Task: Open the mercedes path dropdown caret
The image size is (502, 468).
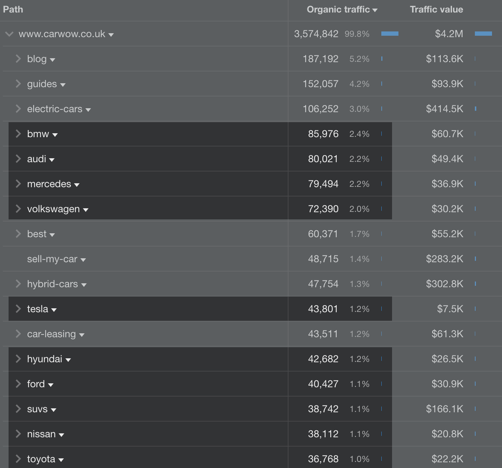Action: pos(77,185)
